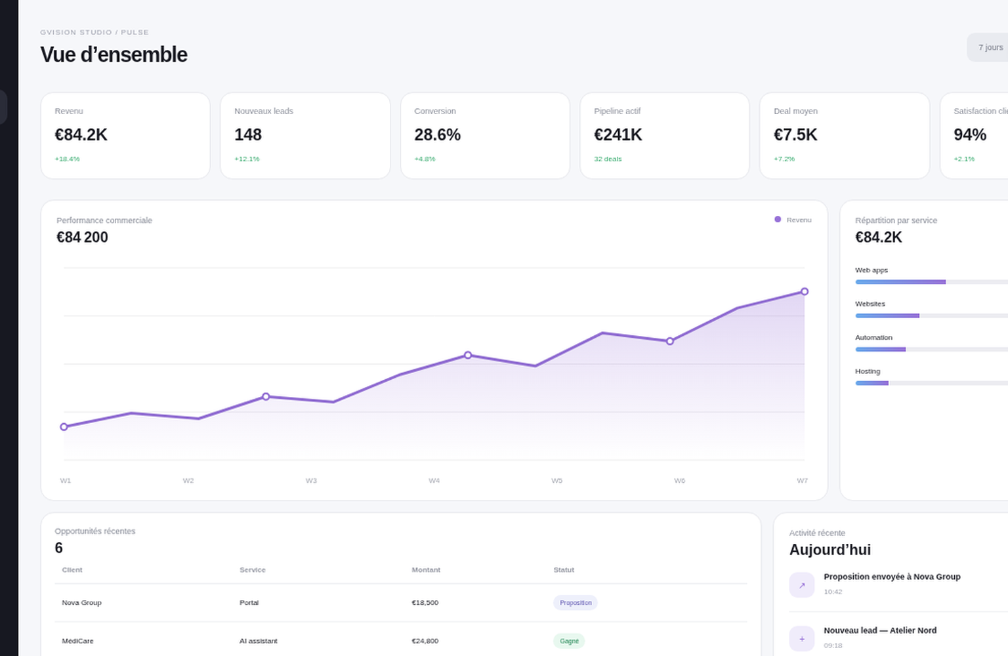Image resolution: width=1008 pixels, height=656 pixels.
Task: Click the Hosting progress bar
Action: pyautogui.click(x=932, y=383)
